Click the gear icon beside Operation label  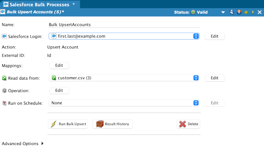tap(4, 91)
